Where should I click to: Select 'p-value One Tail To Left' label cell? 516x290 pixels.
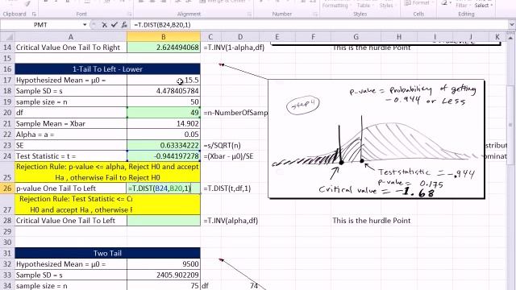(71, 188)
